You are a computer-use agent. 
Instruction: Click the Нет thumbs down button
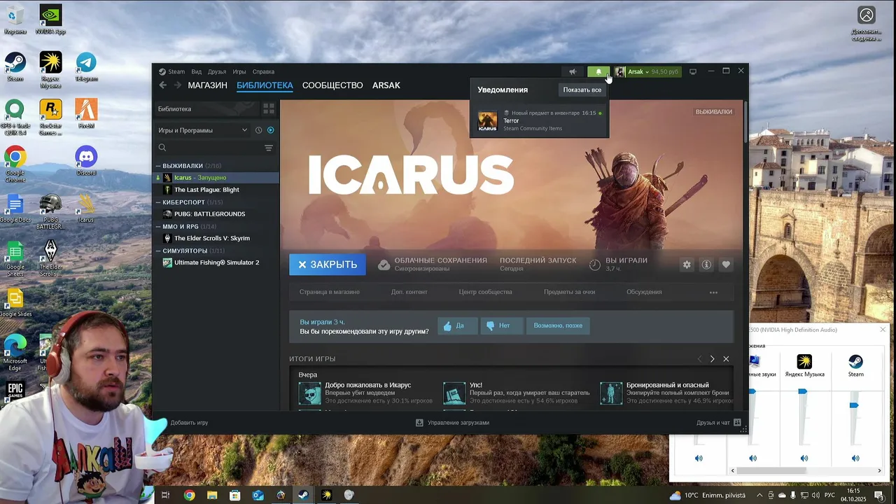coord(501,325)
